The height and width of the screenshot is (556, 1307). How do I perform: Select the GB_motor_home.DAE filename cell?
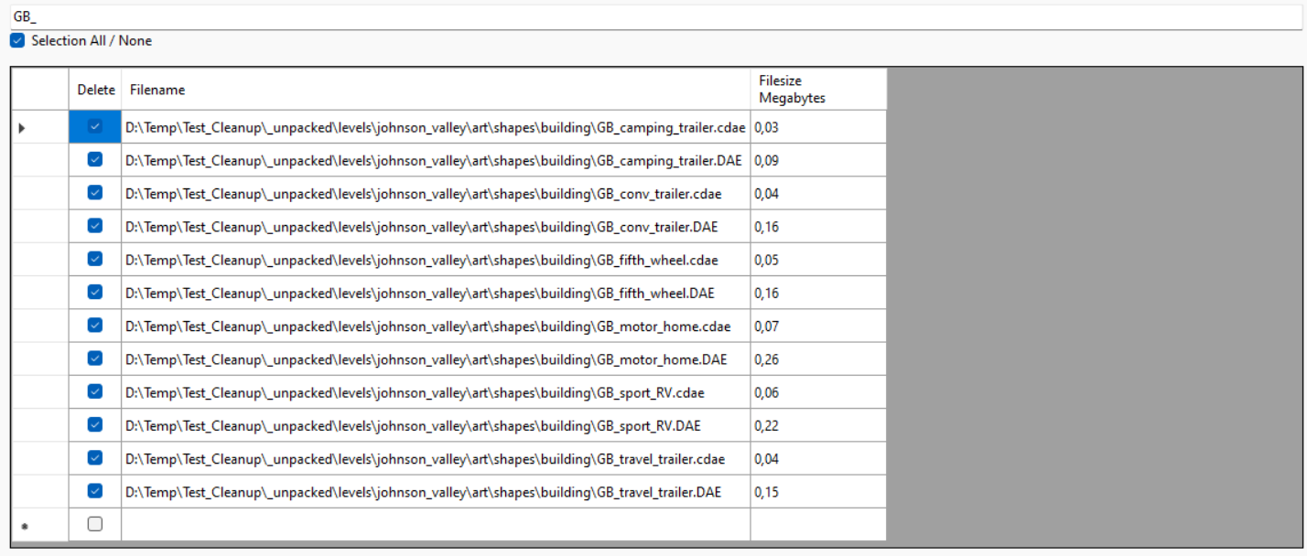(x=436, y=358)
